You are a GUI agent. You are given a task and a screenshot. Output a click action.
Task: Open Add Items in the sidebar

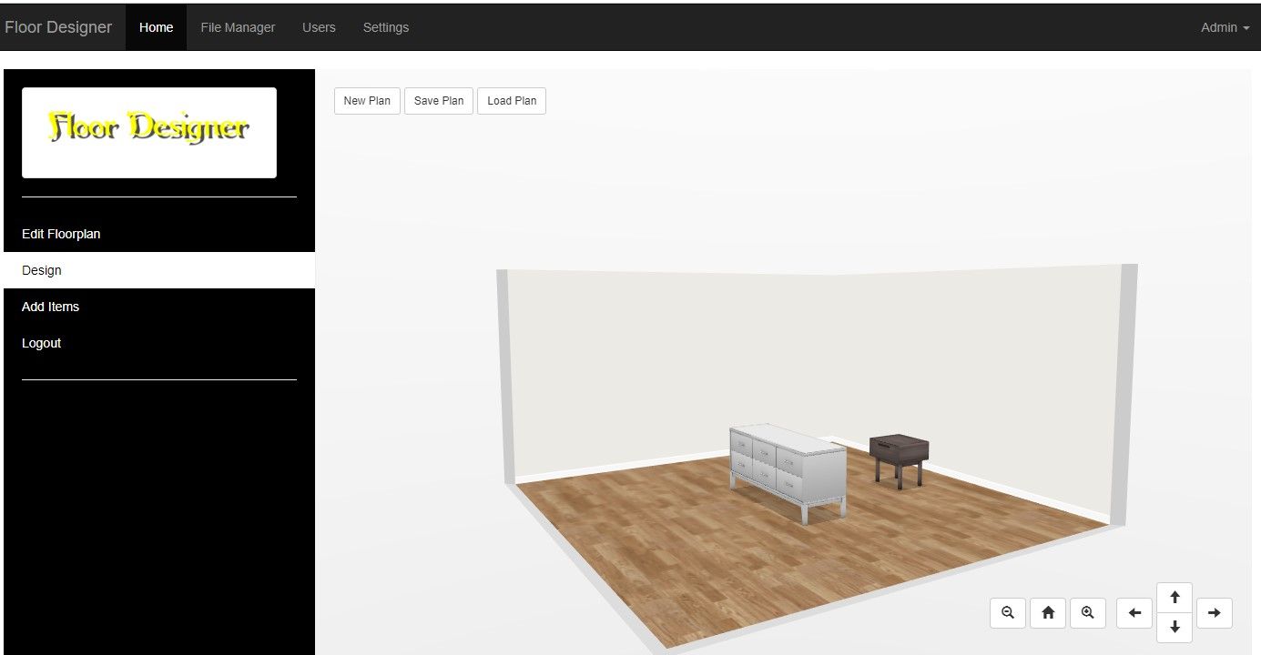pos(159,307)
